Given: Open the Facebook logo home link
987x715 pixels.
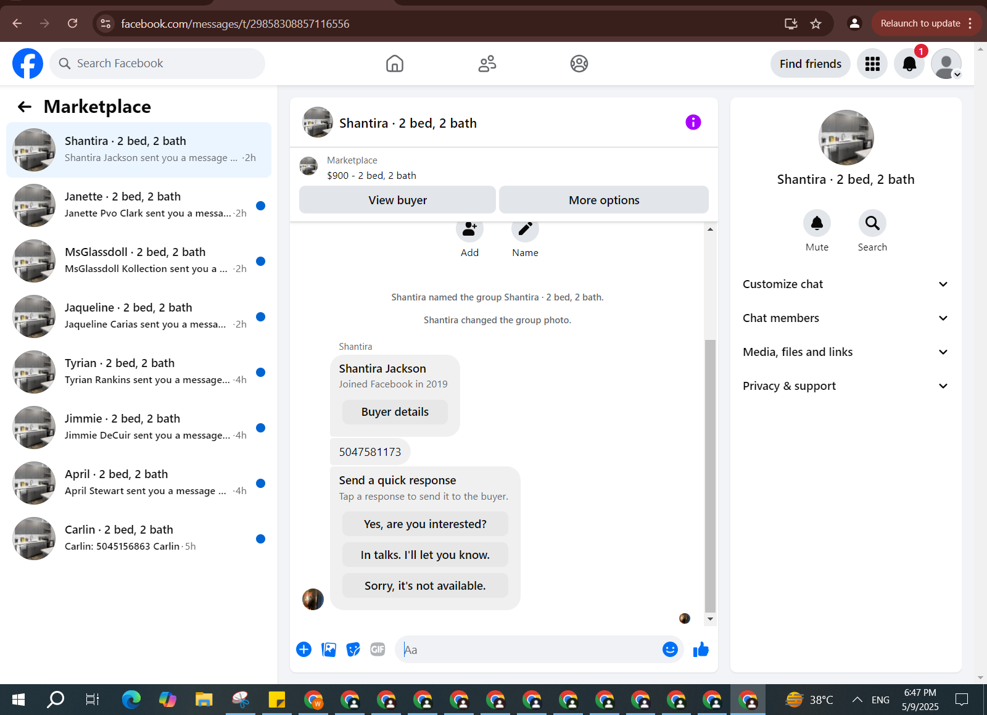Looking at the screenshot, I should pos(28,64).
